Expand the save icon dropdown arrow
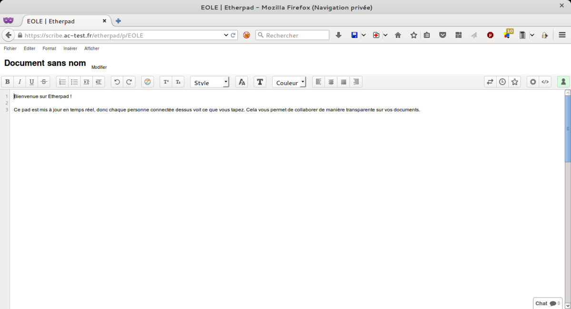571x309 pixels. click(x=364, y=35)
